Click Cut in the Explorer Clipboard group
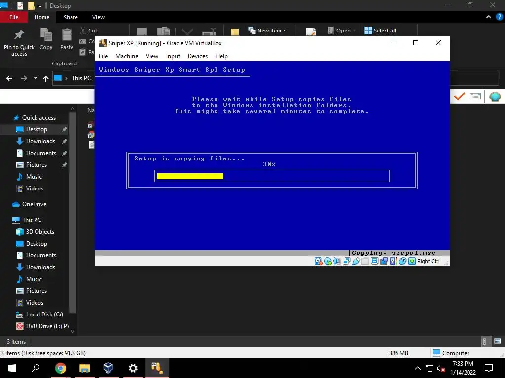Screen dimensions: 505x378 pos(89,31)
